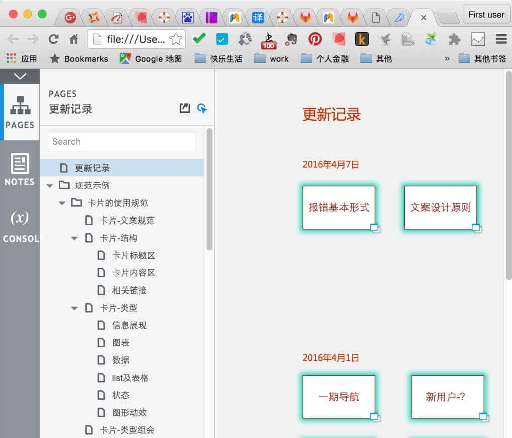Open current page in new window icon
512x438 pixels.
coord(184,108)
